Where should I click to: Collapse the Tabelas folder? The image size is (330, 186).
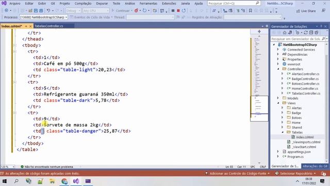tap(283, 132)
